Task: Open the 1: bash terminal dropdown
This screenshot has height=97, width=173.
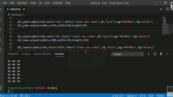Action: point(128,54)
